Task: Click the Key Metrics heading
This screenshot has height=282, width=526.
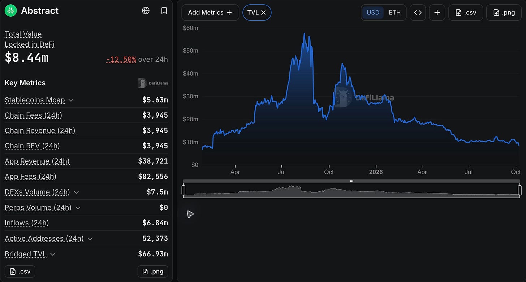Action: (x=25, y=83)
